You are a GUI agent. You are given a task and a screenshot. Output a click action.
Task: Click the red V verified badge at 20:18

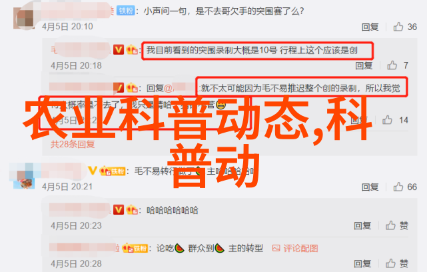[119, 49]
